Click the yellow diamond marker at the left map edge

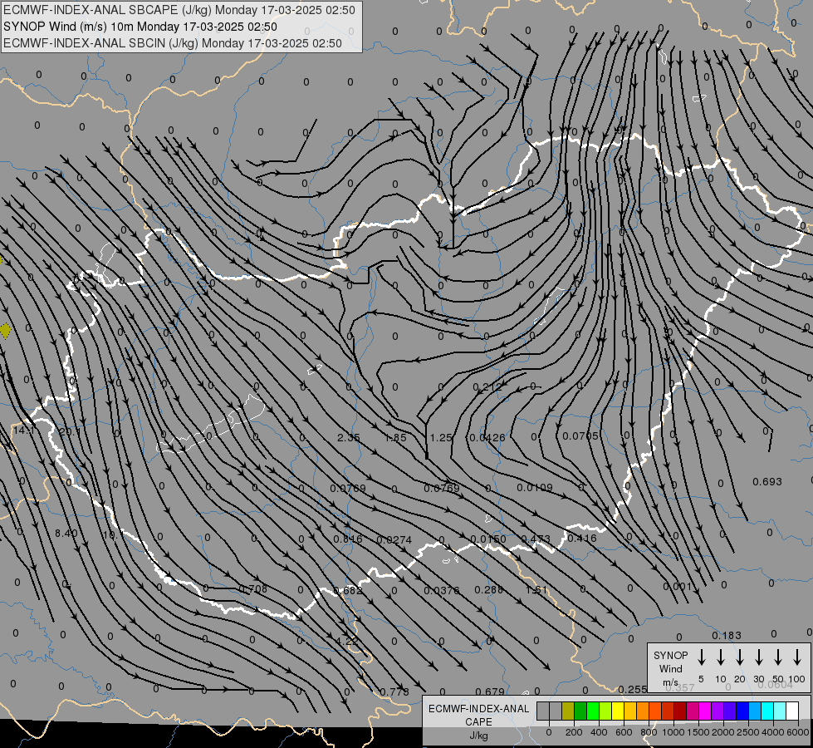pos(5,330)
